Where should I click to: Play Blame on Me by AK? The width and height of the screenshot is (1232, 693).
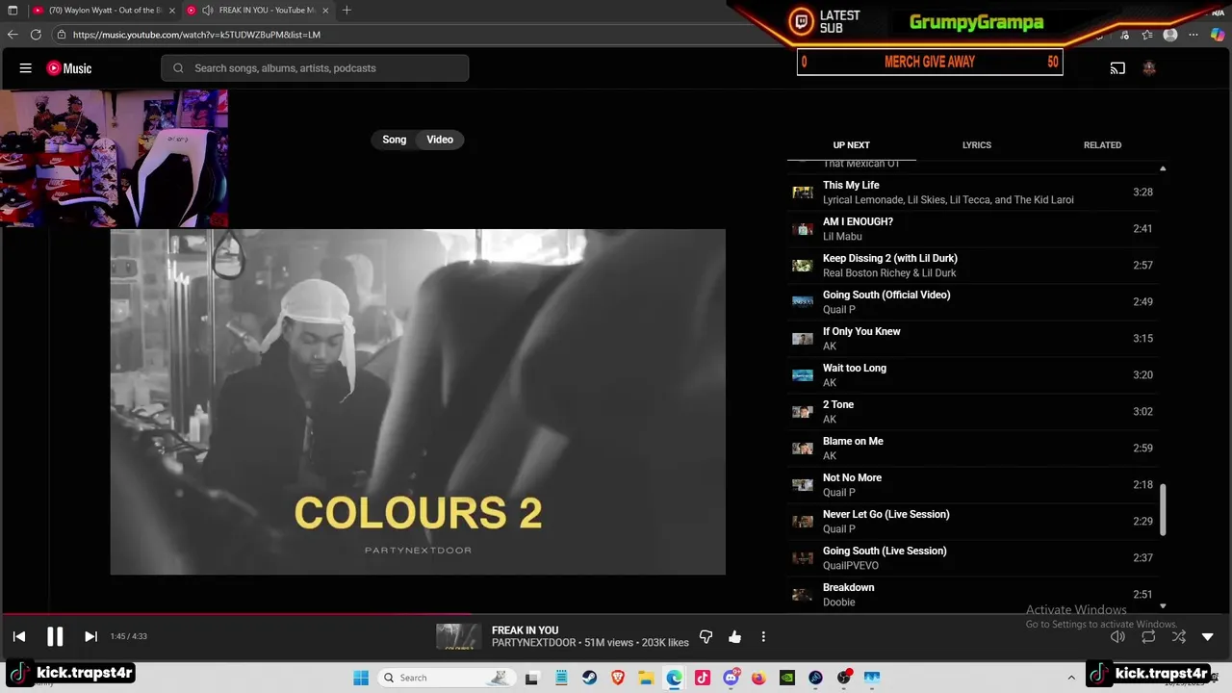(x=973, y=448)
